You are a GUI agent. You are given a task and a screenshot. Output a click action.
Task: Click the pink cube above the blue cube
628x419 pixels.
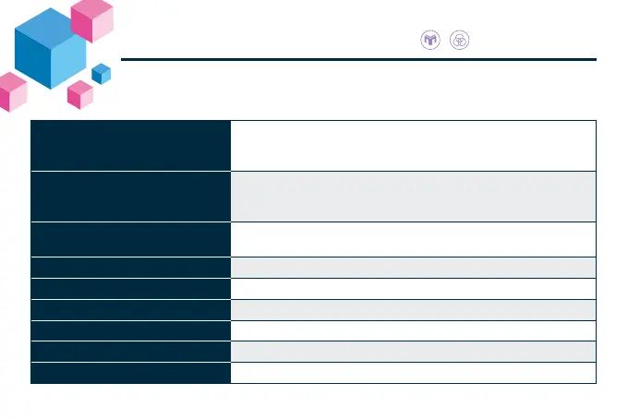(91, 20)
